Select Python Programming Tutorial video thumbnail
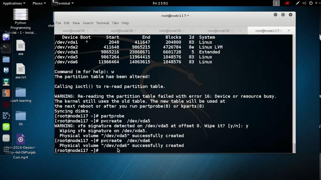321x180 pixels. tap(21, 21)
